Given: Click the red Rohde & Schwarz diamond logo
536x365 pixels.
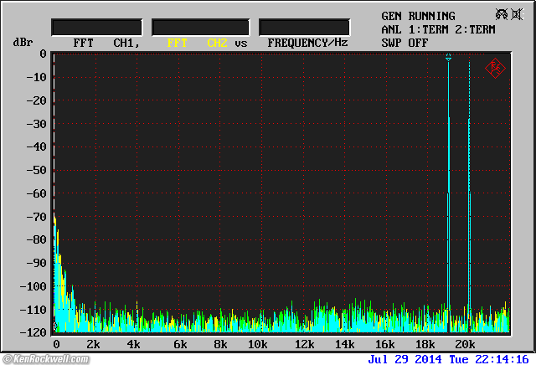Looking at the screenshot, I should pos(495,69).
